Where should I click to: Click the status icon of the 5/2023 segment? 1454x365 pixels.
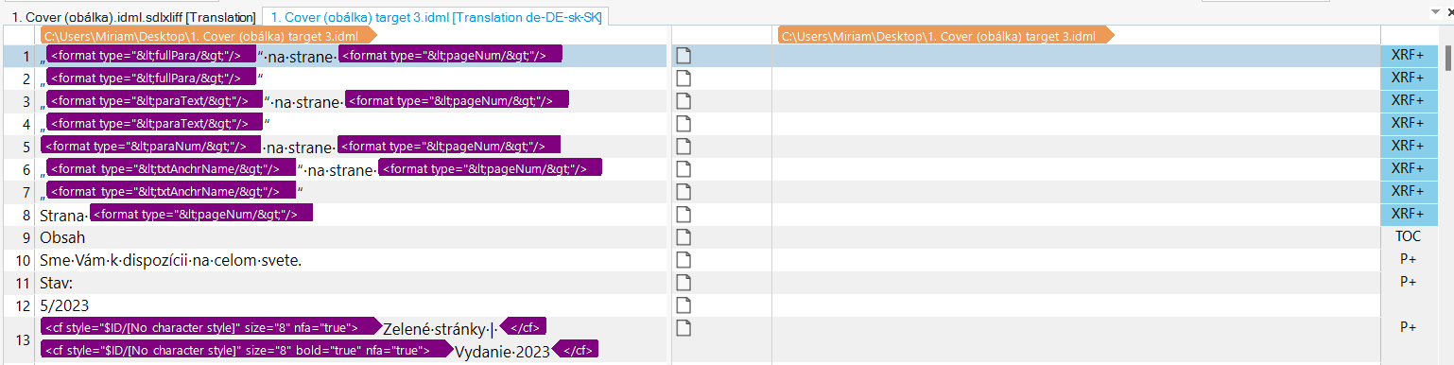tap(683, 304)
